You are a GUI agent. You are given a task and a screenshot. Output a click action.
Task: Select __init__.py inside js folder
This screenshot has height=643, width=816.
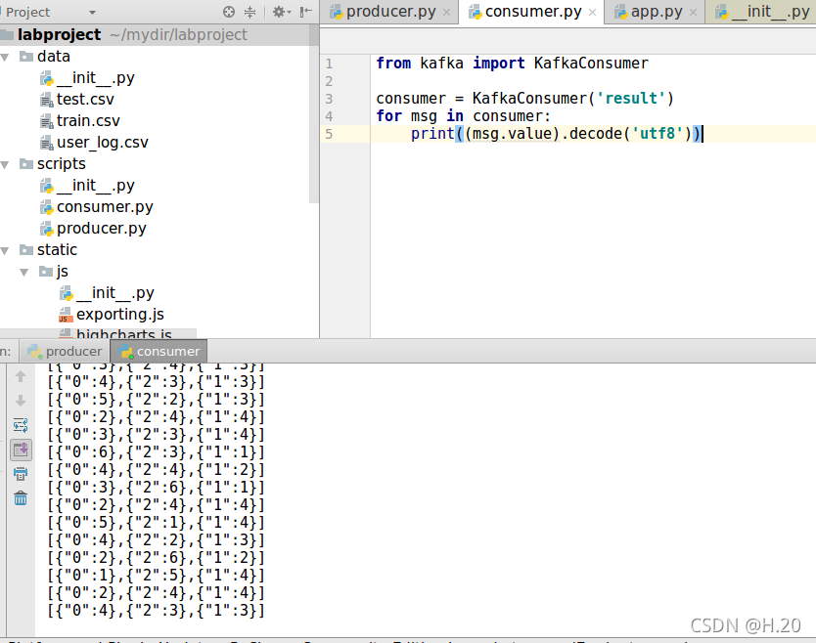115,293
